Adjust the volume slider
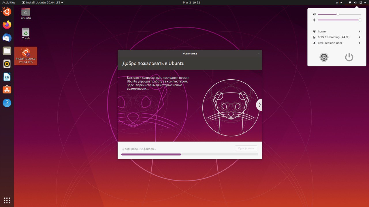This screenshot has width=369, height=207. click(339, 14)
